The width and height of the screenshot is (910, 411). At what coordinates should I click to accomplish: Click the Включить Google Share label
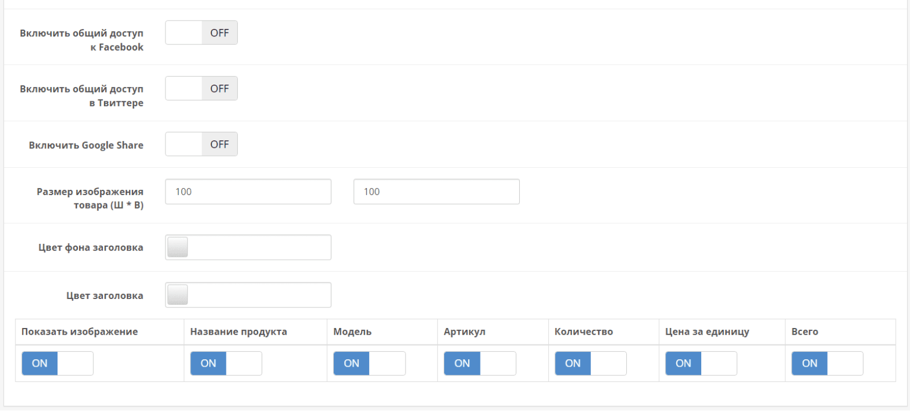(86, 145)
